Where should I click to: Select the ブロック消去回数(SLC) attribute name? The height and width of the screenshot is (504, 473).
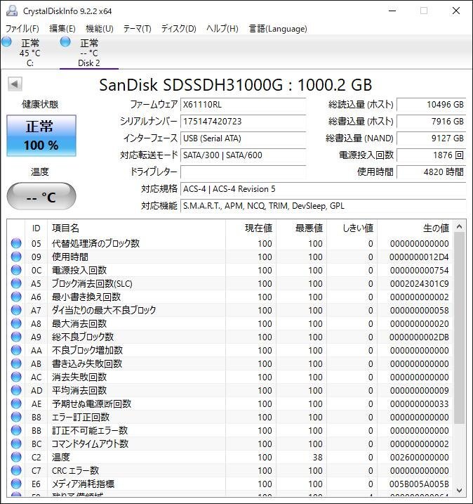pos(92,283)
